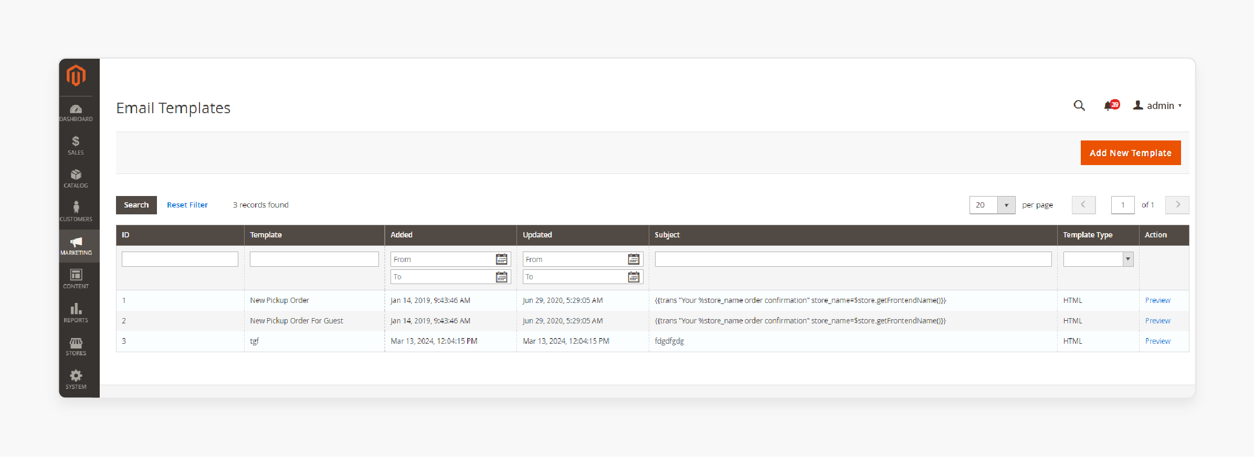Open the Customers sidebar menu
The image size is (1254, 457).
click(76, 212)
